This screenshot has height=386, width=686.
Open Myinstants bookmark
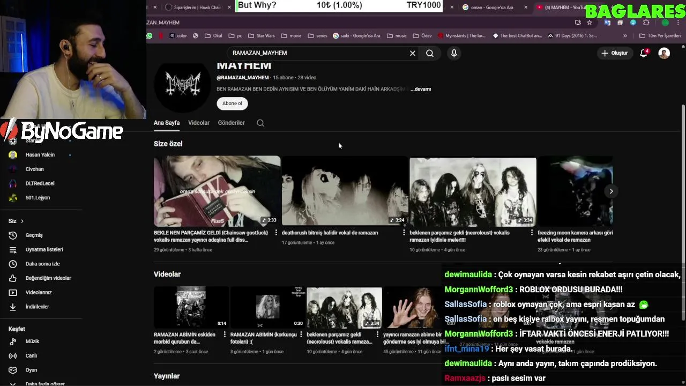(x=461, y=36)
